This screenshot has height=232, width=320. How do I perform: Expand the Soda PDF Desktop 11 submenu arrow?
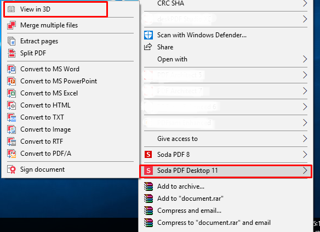[x=305, y=171]
